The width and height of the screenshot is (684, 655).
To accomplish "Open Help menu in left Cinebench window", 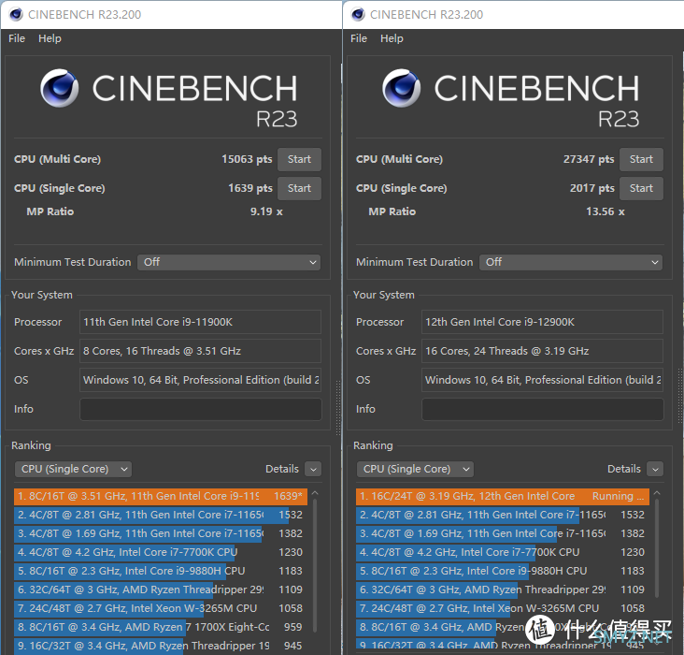I will 50,38.
